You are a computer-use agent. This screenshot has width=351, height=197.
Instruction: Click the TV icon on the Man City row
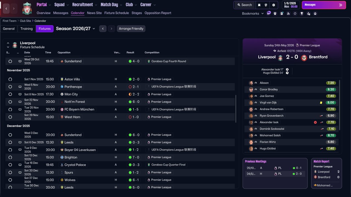[x=20, y=94]
